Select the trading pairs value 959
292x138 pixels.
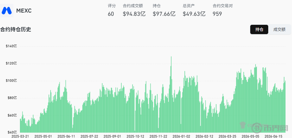[x=217, y=14]
